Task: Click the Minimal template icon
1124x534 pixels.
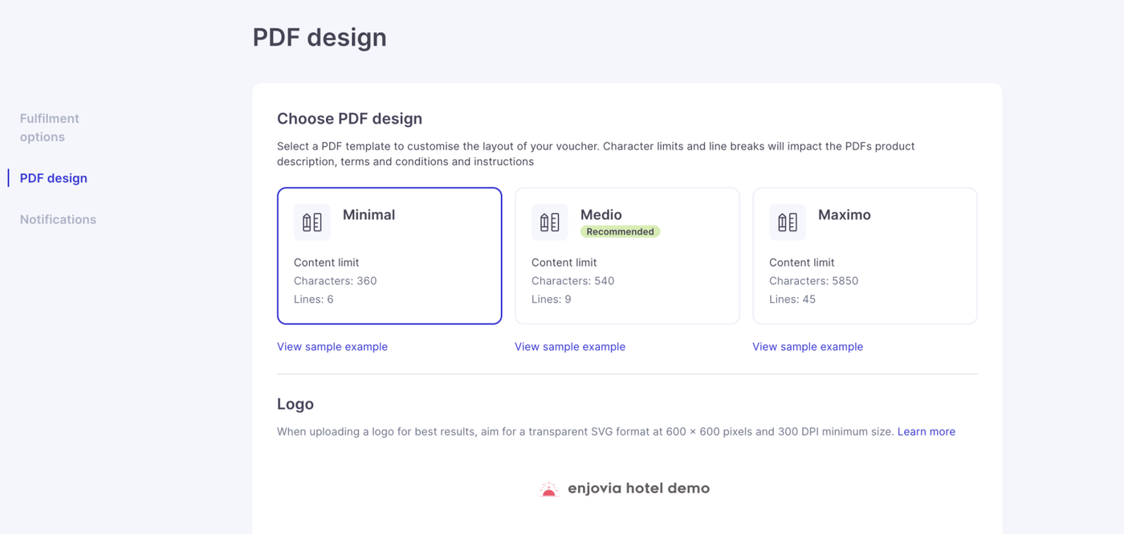Action: pos(312,222)
